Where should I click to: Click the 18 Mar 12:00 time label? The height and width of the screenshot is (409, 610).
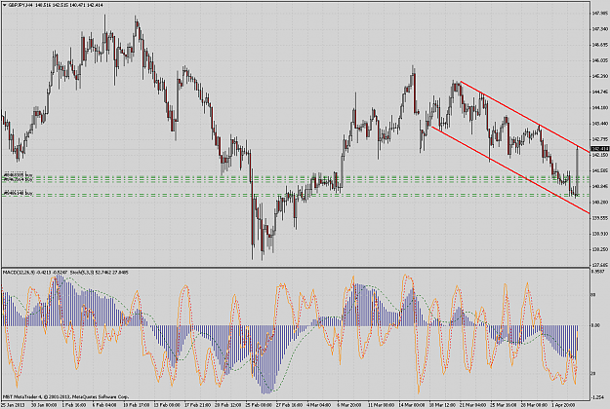(x=442, y=405)
